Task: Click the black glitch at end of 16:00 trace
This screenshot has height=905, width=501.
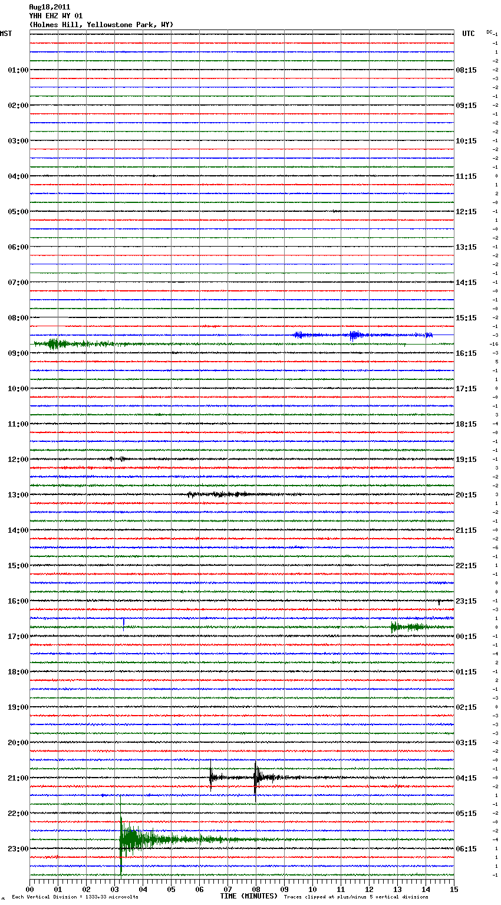Action: [x=439, y=602]
